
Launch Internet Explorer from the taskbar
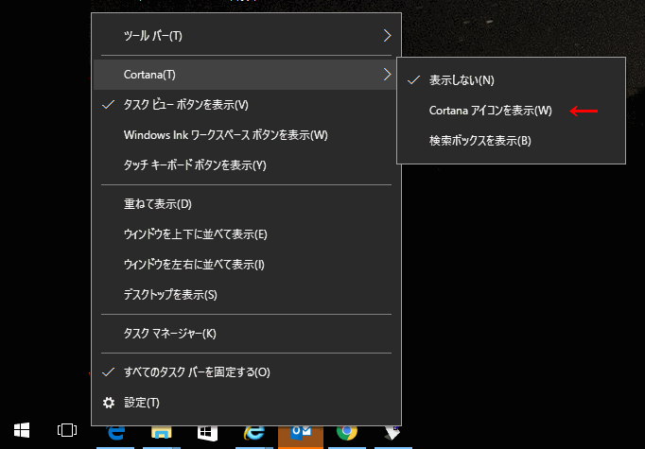(254, 433)
